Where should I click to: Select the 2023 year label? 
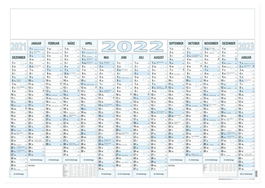(246, 46)
